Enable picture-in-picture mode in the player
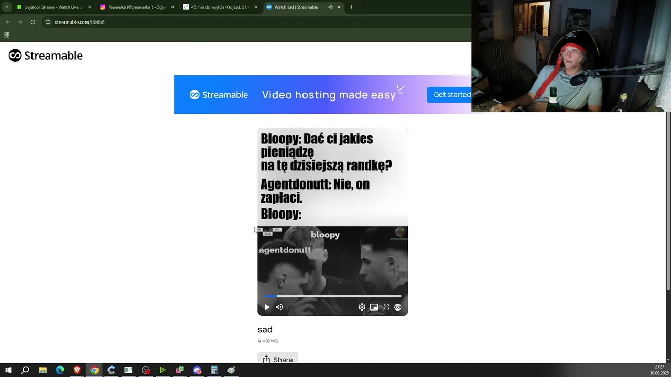 (374, 307)
